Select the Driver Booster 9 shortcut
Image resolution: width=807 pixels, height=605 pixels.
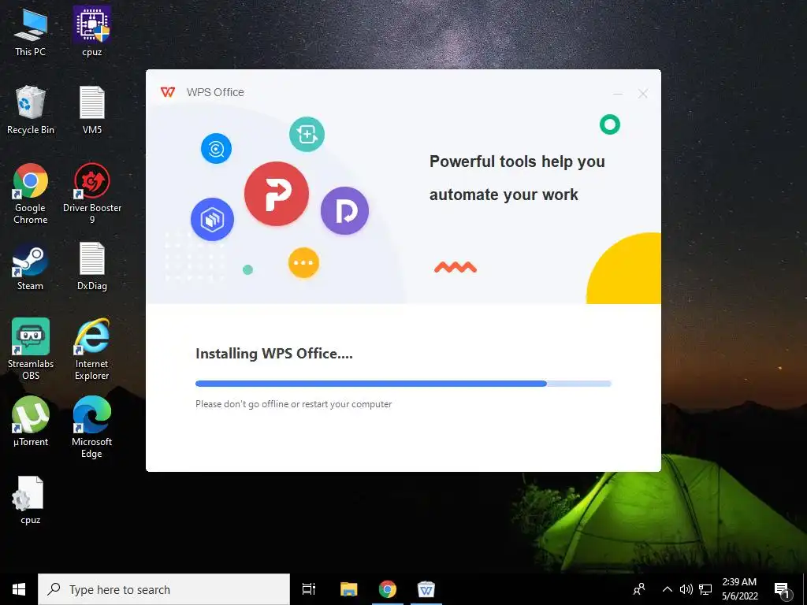pos(92,194)
